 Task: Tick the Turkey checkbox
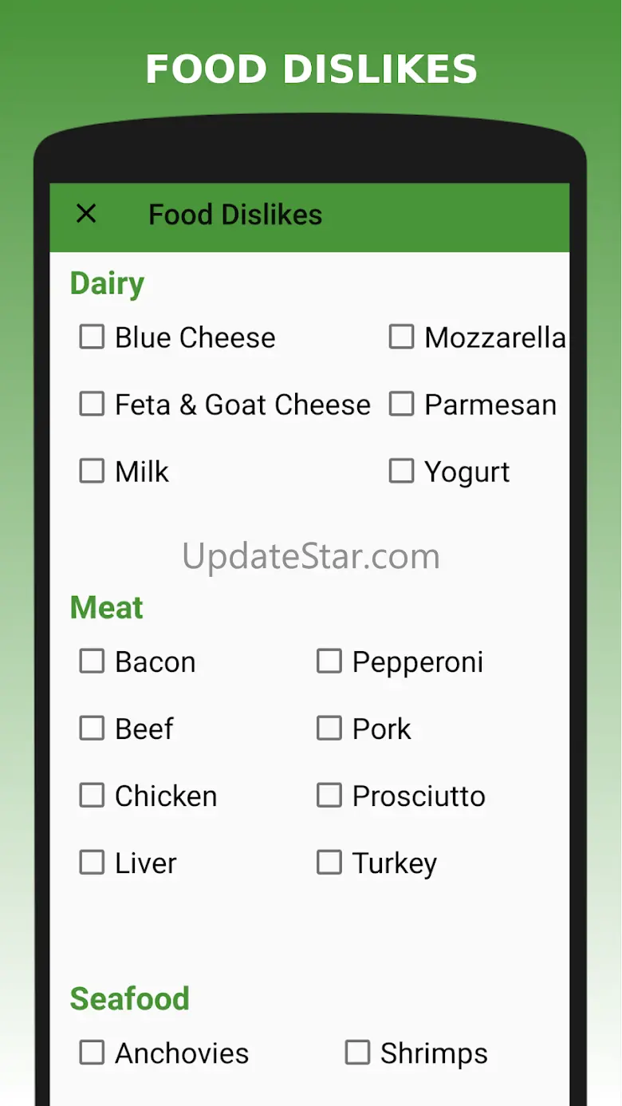pyautogui.click(x=329, y=863)
